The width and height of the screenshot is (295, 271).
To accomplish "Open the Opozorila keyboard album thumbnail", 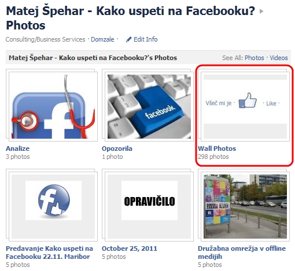I will coord(149,106).
